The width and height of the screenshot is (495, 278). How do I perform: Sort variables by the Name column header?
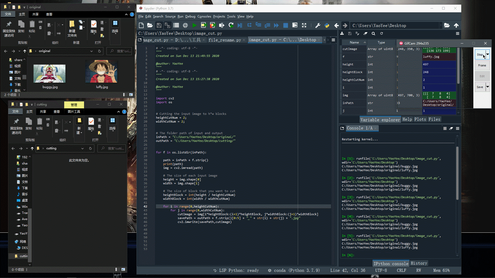coord(354,42)
